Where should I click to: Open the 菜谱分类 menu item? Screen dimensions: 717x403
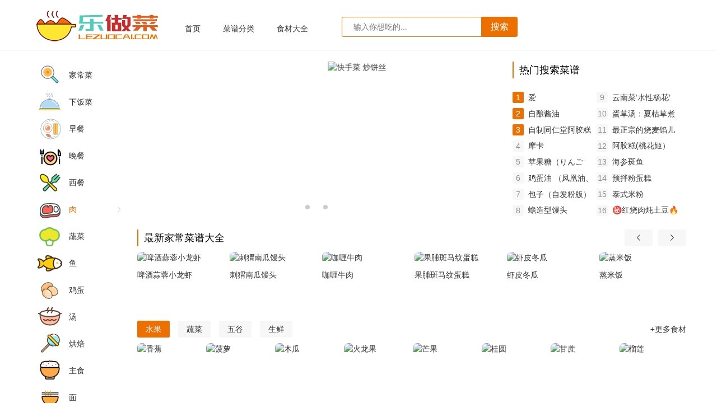pos(238,29)
